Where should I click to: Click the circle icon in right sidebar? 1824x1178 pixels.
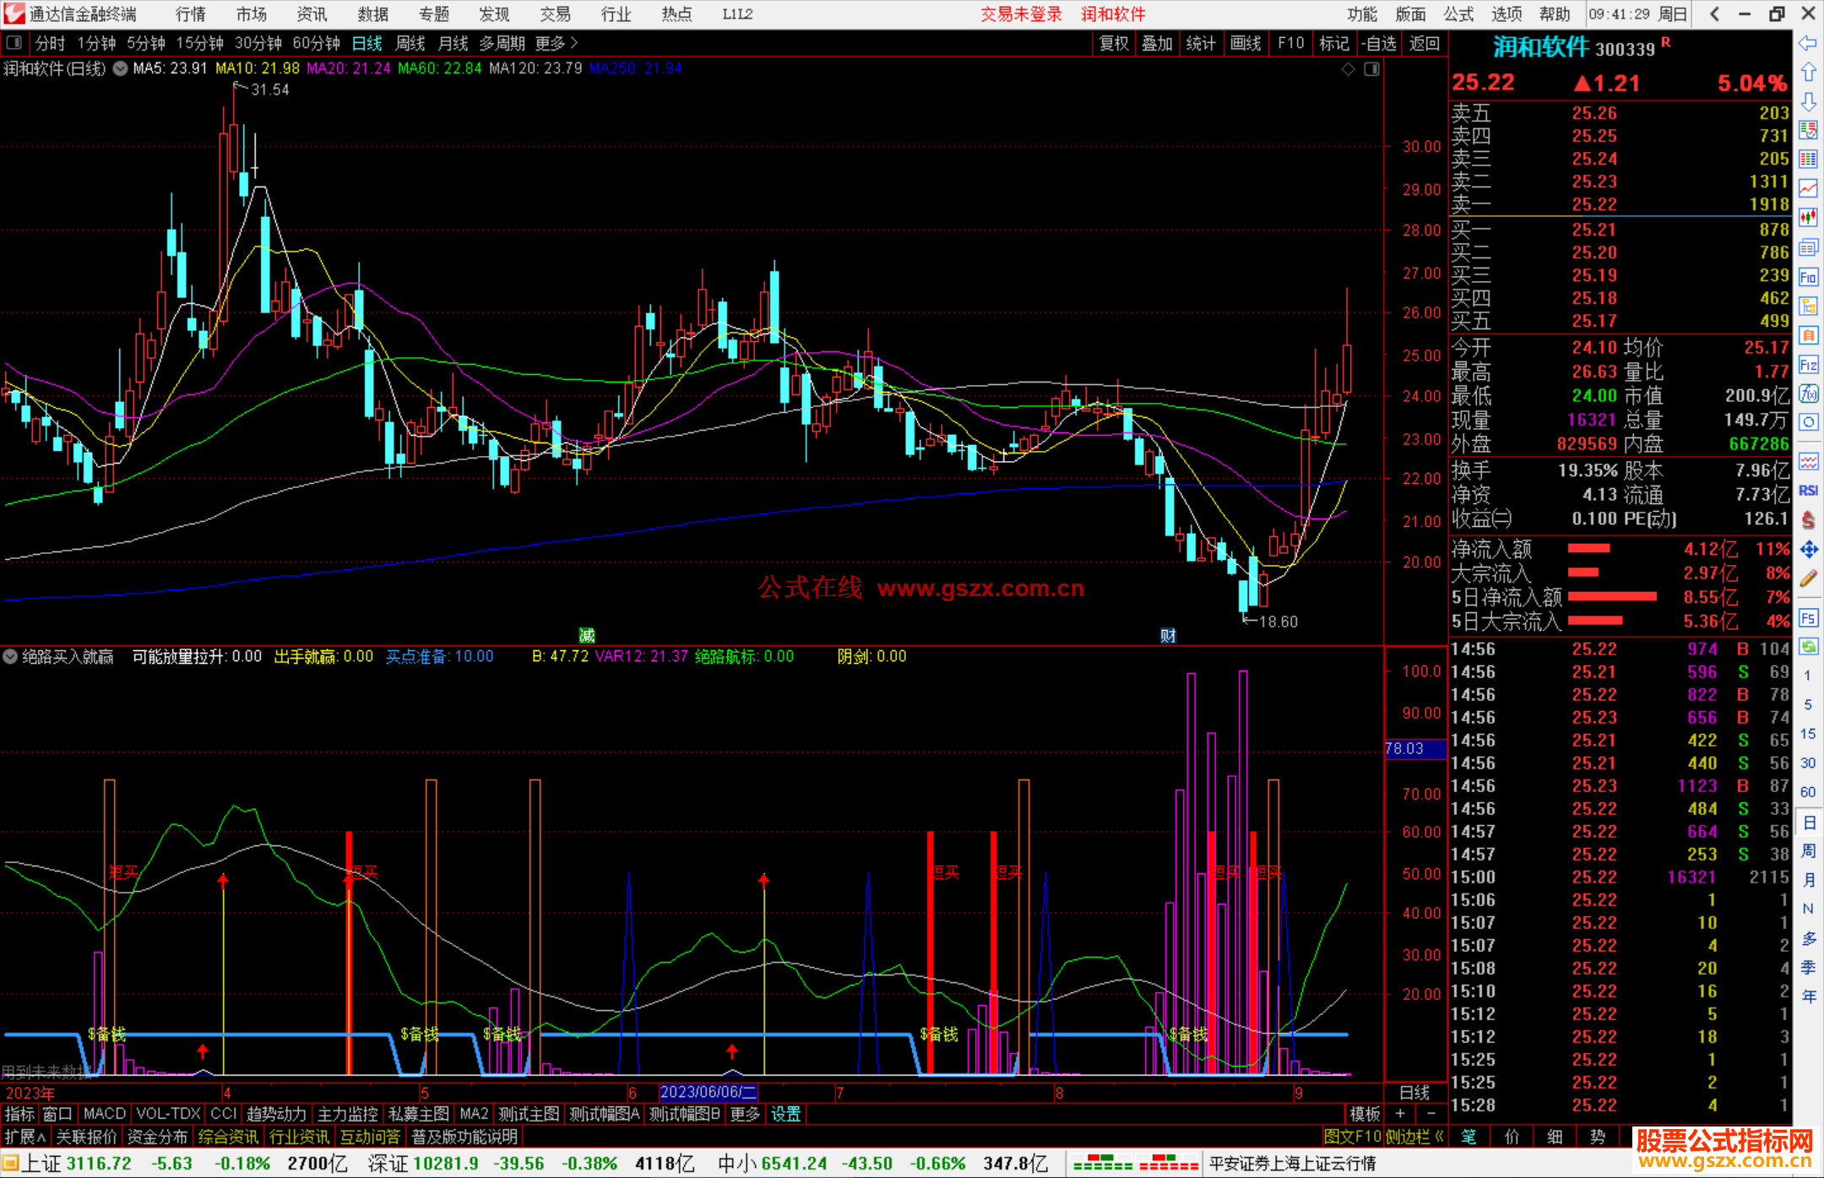pos(1808,422)
